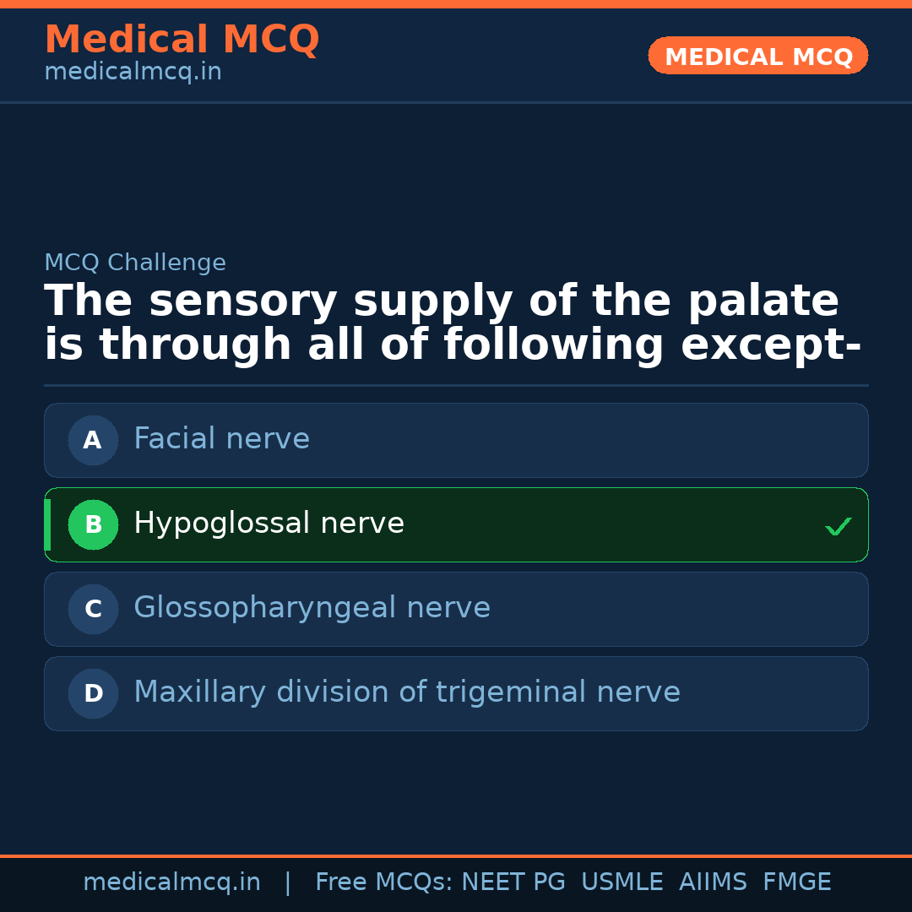Click the green checkmark on Hypoglossal nerve

(838, 526)
